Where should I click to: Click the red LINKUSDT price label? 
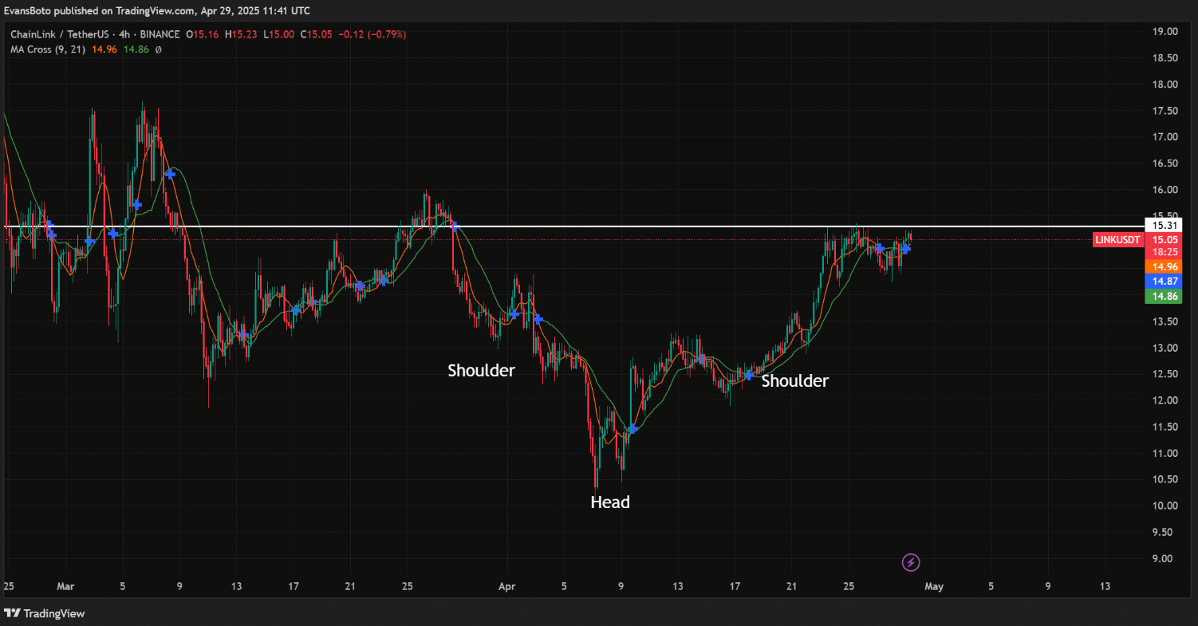[x=1117, y=239]
